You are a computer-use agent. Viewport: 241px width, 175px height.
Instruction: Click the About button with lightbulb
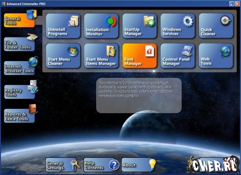pyautogui.click(x=137, y=165)
